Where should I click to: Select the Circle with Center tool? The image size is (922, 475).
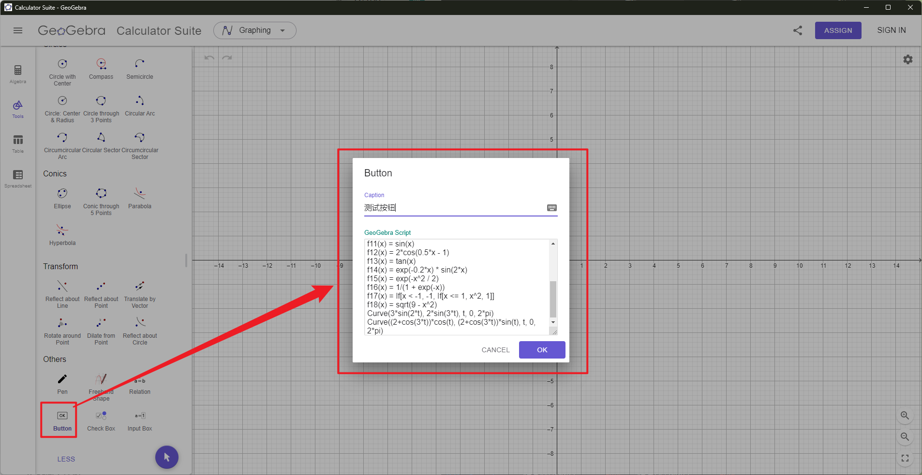point(62,72)
